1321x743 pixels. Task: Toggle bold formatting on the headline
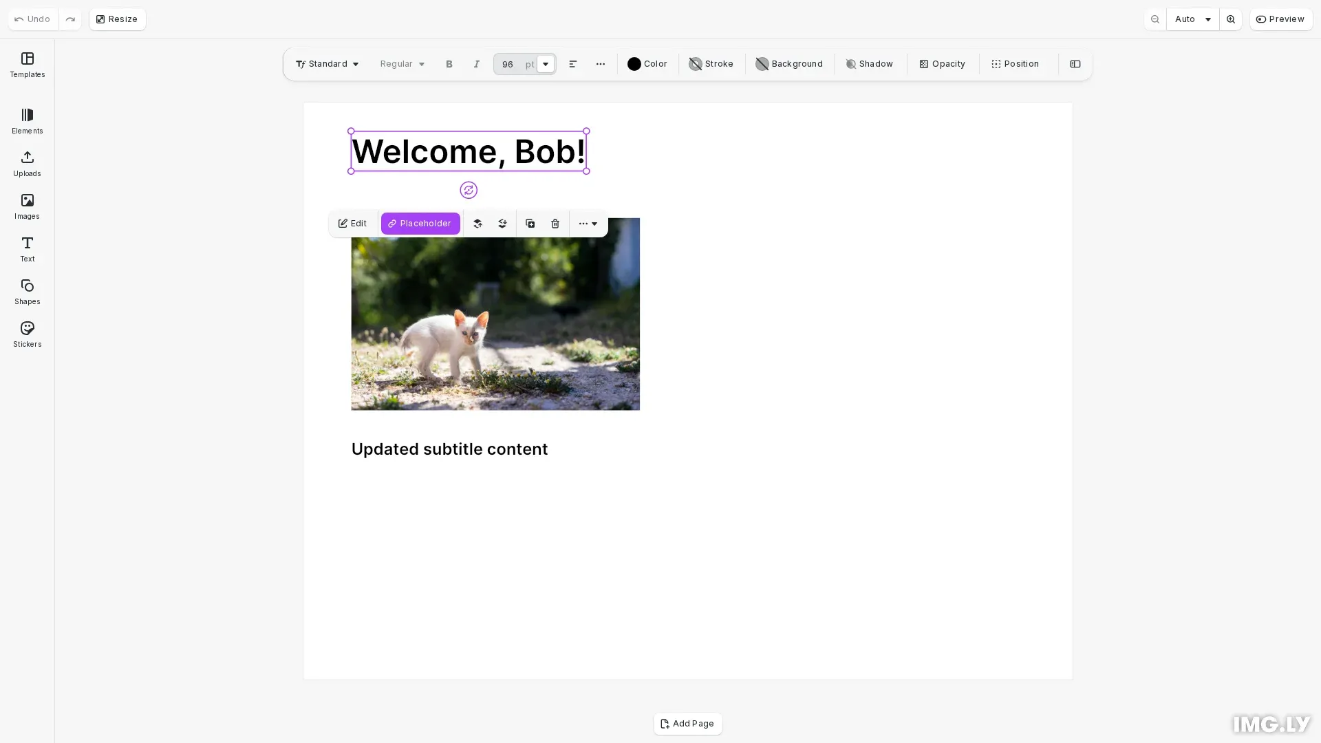coord(449,64)
